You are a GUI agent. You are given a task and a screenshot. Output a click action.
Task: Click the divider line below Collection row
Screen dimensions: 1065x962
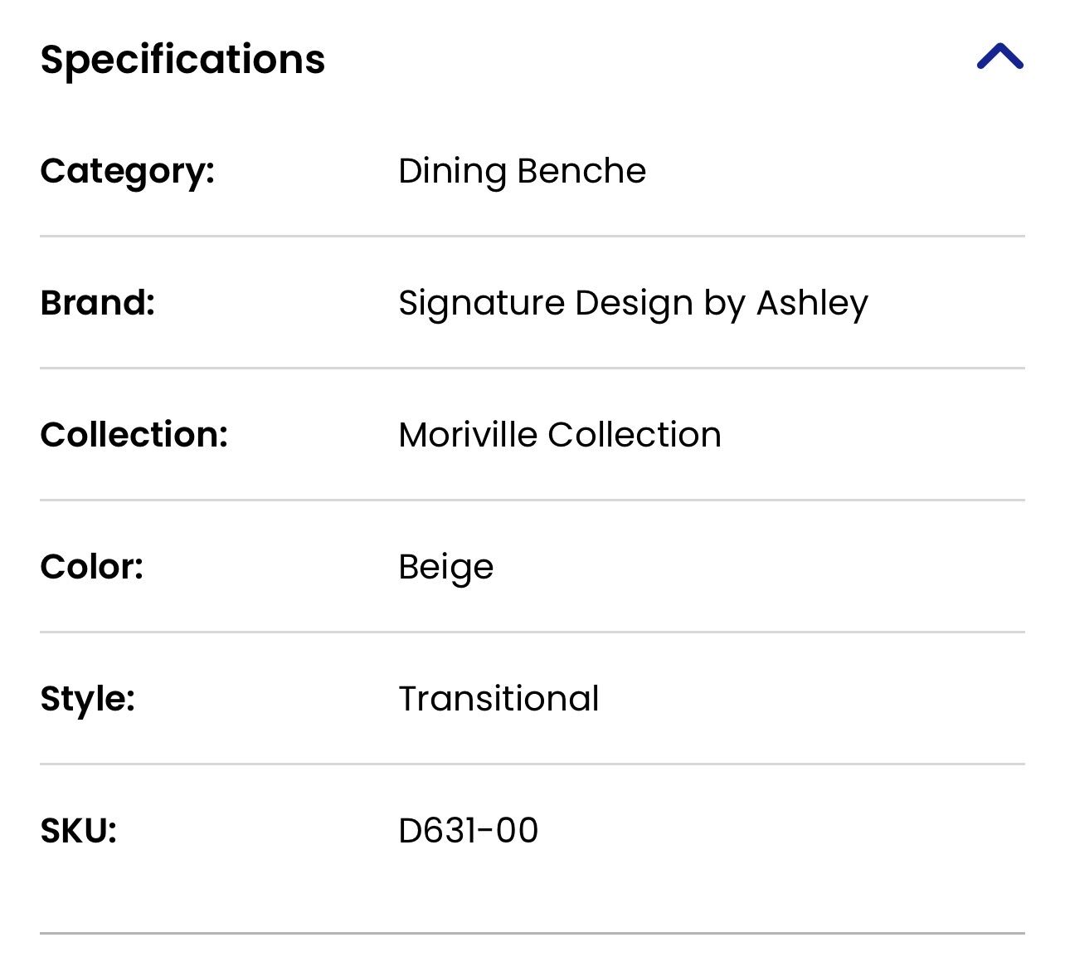(532, 501)
